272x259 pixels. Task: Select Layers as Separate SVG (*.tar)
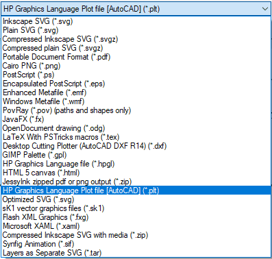point(136,253)
